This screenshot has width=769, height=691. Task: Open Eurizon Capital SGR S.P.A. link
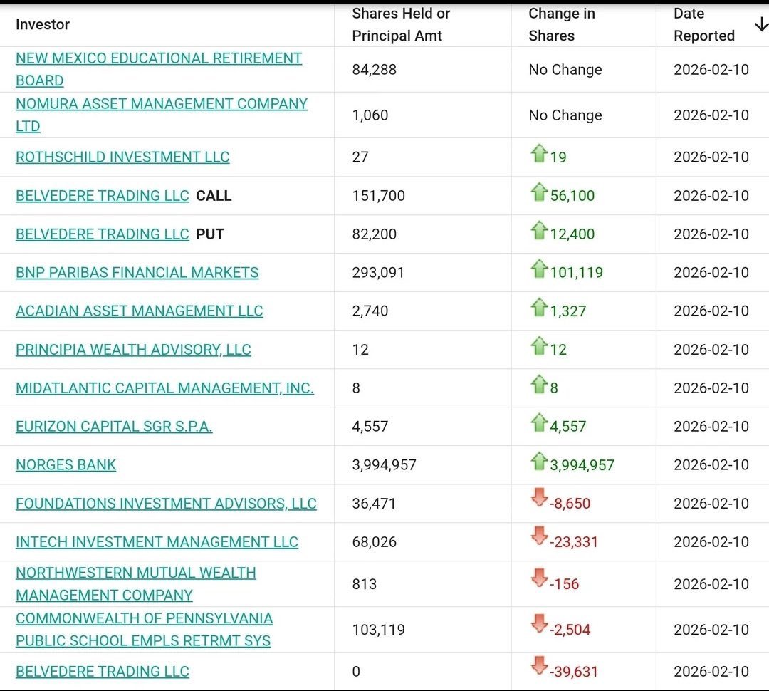[114, 427]
